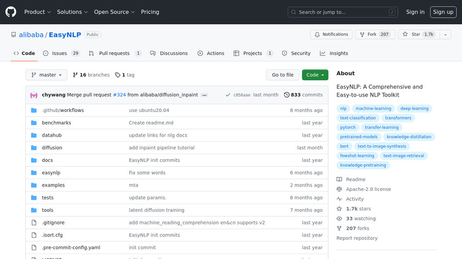Click the text-to-image-synthesis topic tag
Image resolution: width=462 pixels, height=259 pixels.
(382, 146)
